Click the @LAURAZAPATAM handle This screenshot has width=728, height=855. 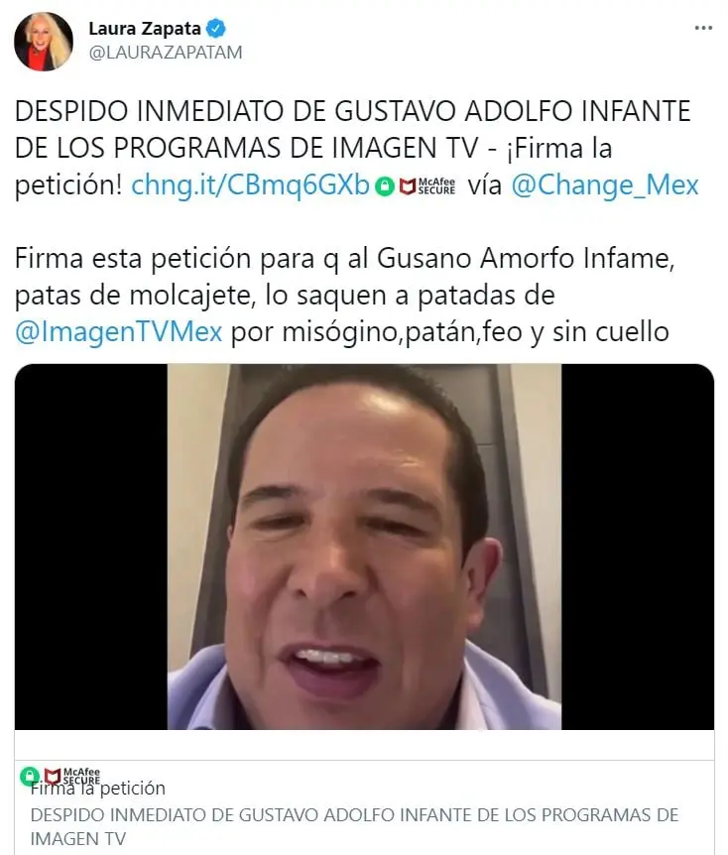[x=166, y=53]
